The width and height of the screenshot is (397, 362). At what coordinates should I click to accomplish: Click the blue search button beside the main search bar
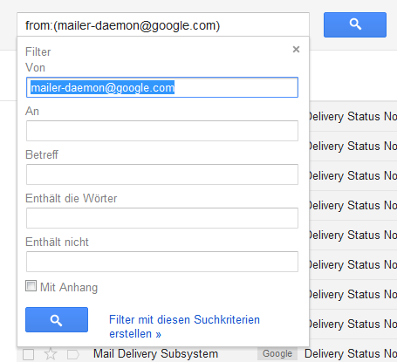[355, 24]
